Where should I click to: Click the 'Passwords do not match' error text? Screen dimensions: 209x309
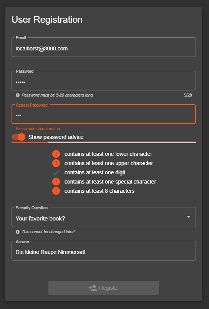click(x=38, y=129)
